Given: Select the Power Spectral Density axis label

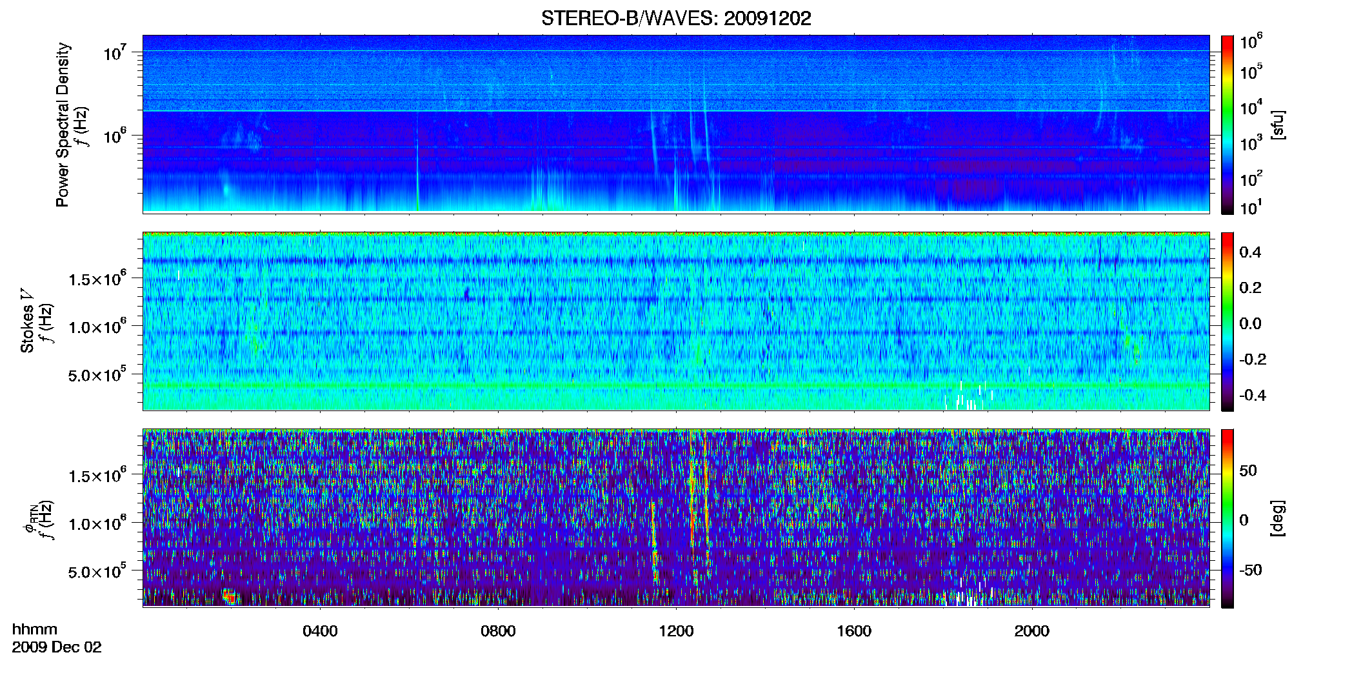Looking at the screenshot, I should tap(63, 125).
